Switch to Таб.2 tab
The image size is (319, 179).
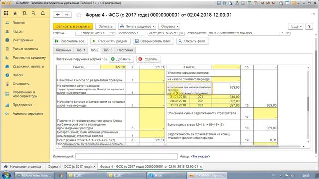tap(94, 50)
